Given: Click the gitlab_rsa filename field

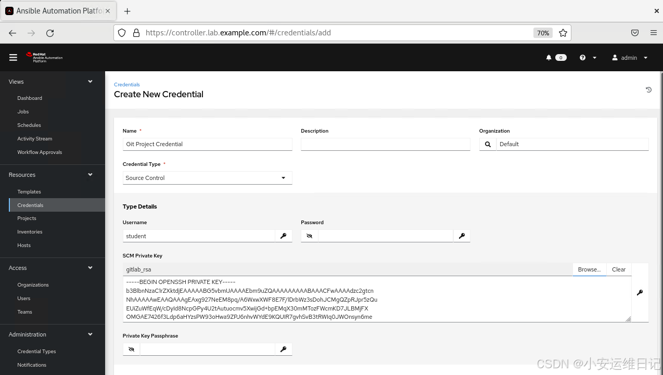Looking at the screenshot, I should tap(348, 269).
